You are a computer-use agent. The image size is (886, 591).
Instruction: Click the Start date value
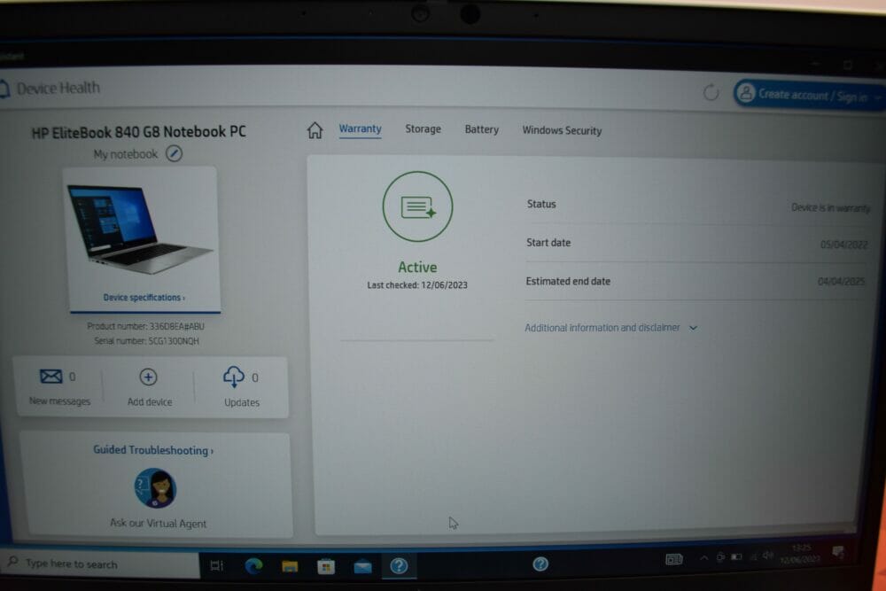point(843,245)
